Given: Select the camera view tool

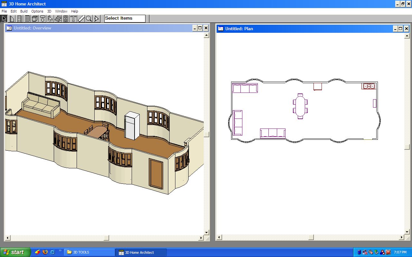Looking at the screenshot, I should point(96,18).
